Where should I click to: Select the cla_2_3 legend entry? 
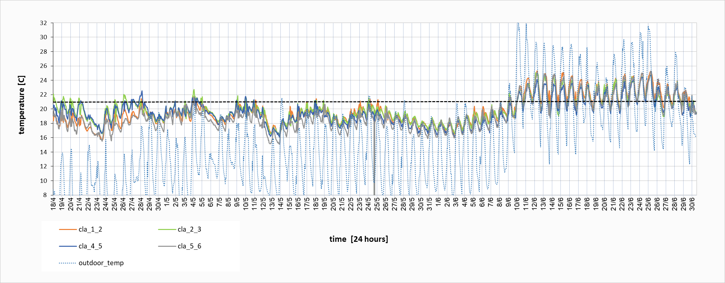[189, 229]
